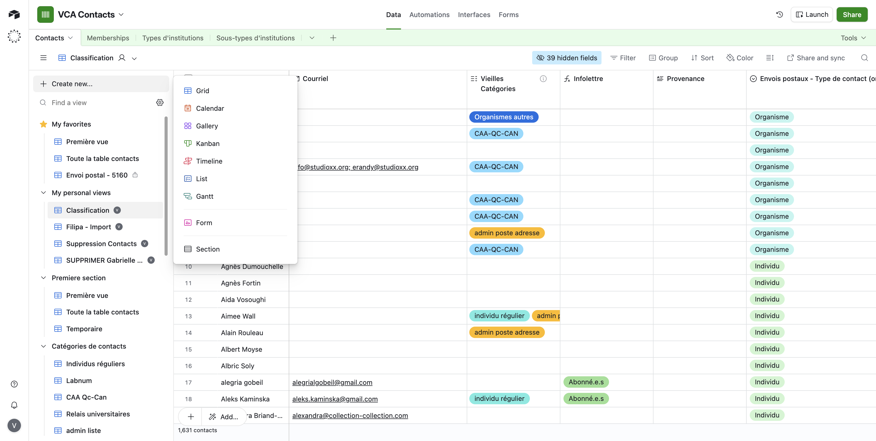Switch to the Automations tab

click(x=429, y=15)
